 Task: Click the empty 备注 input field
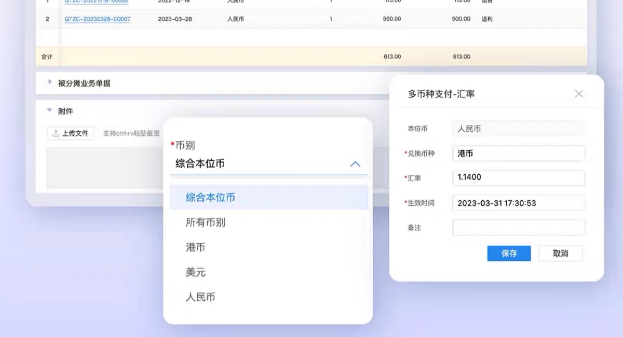(x=518, y=228)
